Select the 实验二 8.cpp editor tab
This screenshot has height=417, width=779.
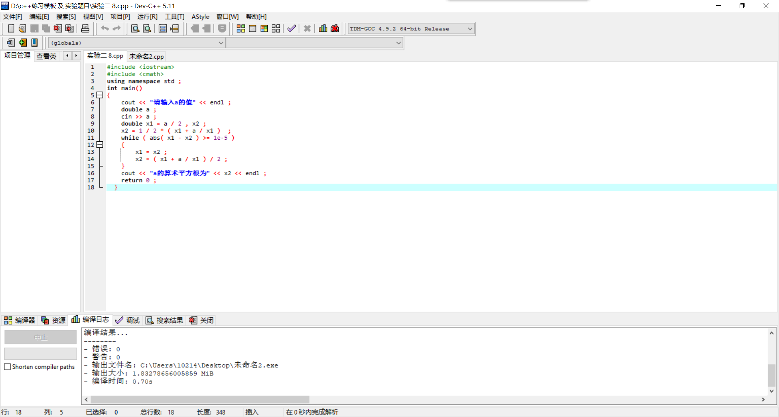click(105, 56)
